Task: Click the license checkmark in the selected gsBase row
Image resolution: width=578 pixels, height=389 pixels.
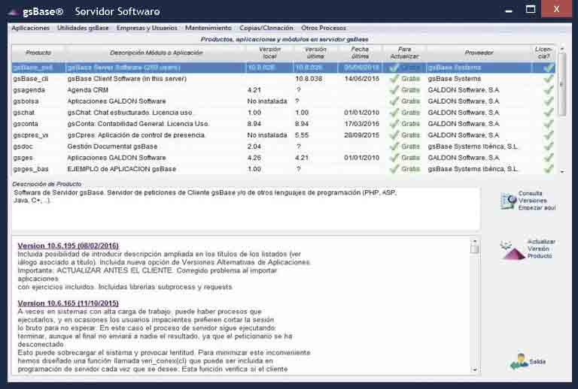Action: pos(548,68)
